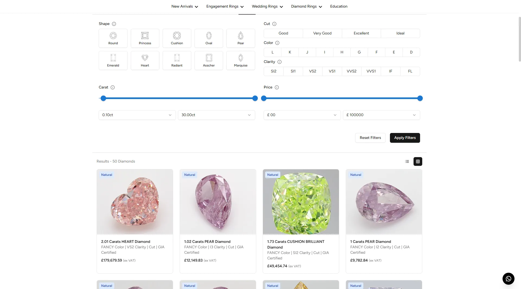
Task: Select the Round diamond shape
Action: tap(113, 38)
